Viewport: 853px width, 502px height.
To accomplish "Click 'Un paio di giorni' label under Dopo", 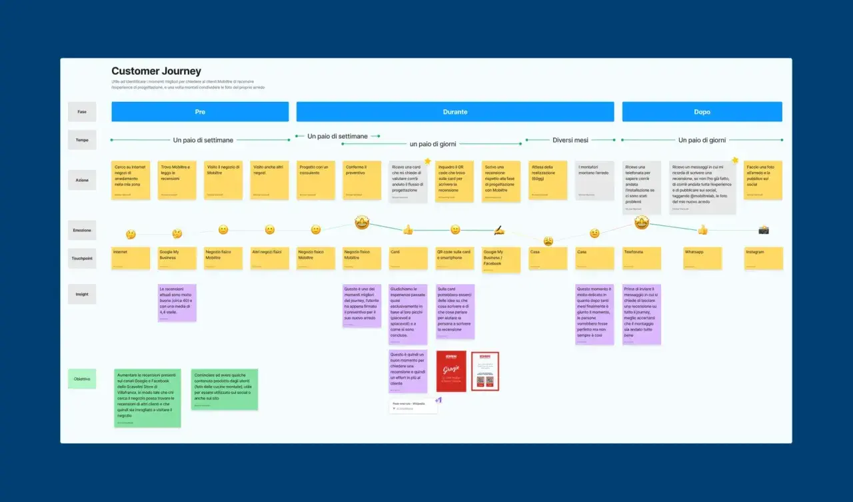I will point(702,140).
